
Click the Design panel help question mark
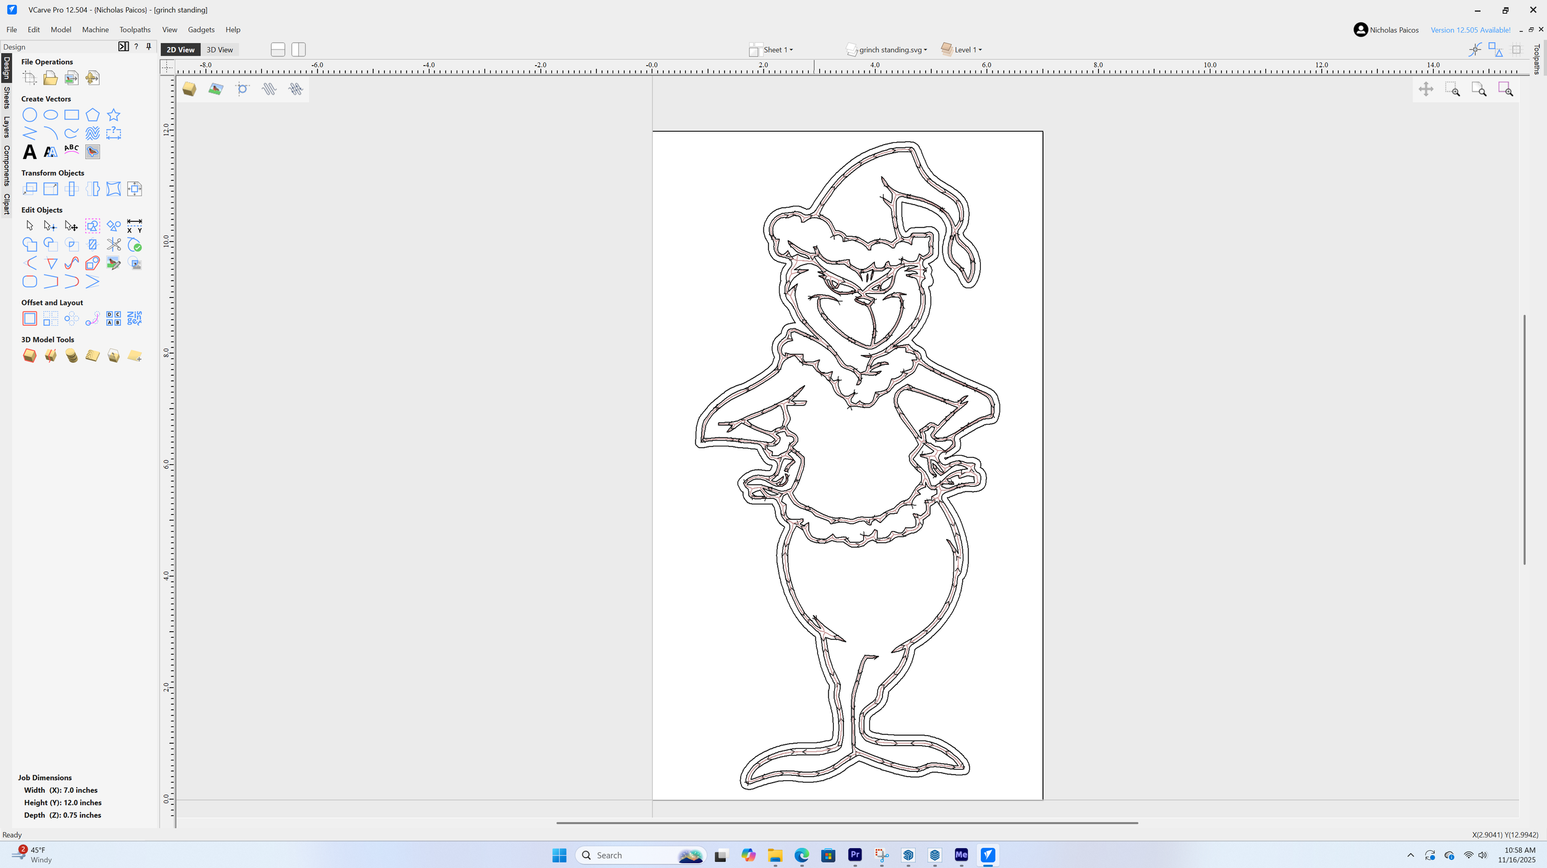136,47
